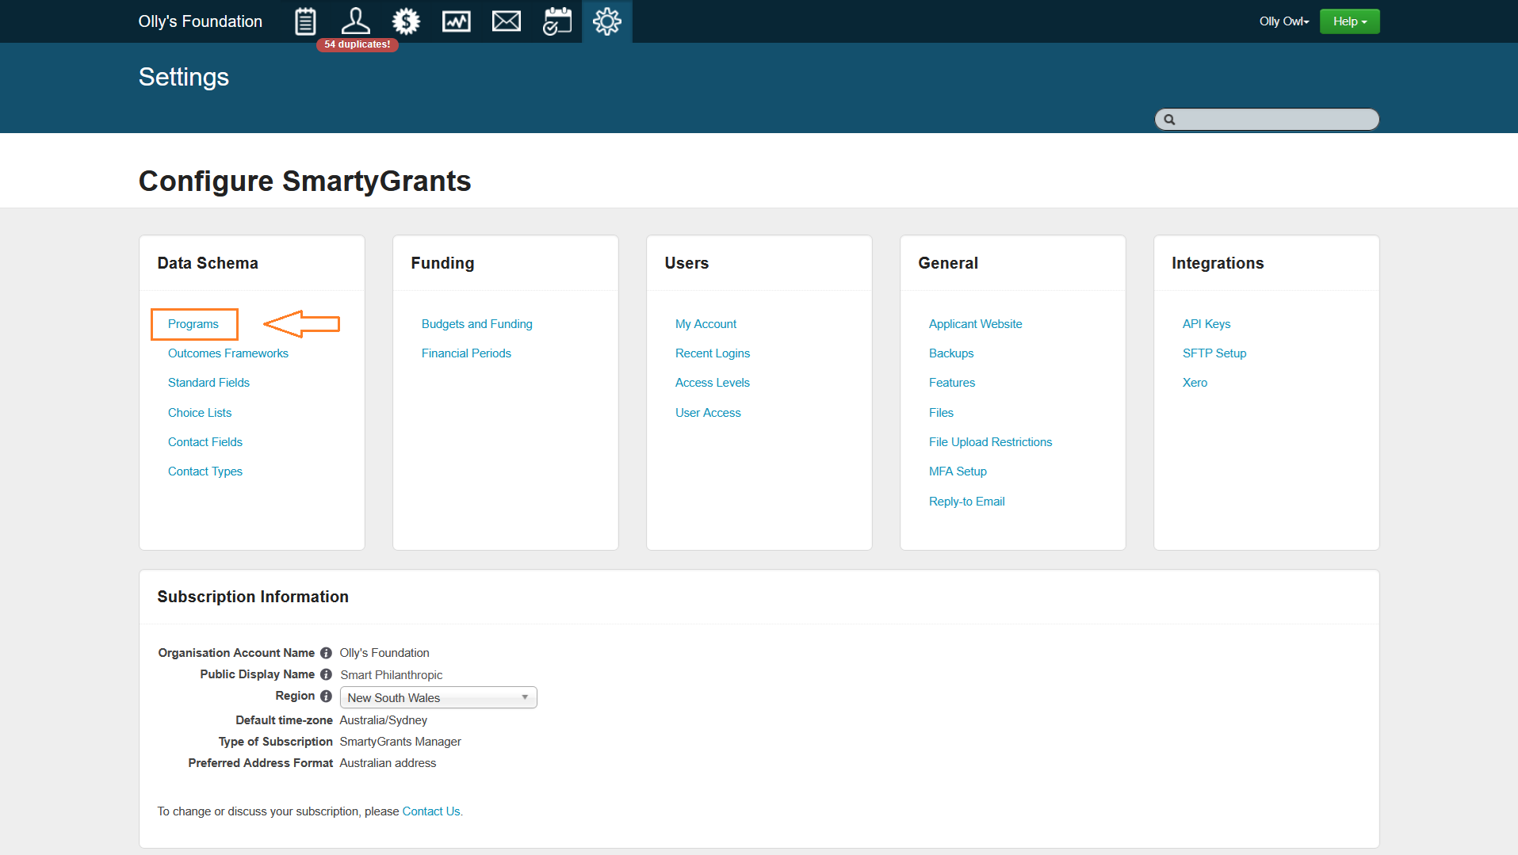Expand the green Help dropdown
Viewport: 1518px width, 855px height.
click(1349, 21)
